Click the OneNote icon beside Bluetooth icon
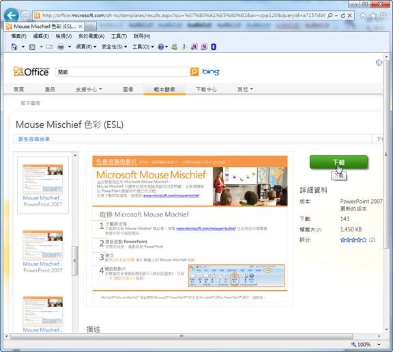The height and width of the screenshot is (352, 393). pos(204,47)
